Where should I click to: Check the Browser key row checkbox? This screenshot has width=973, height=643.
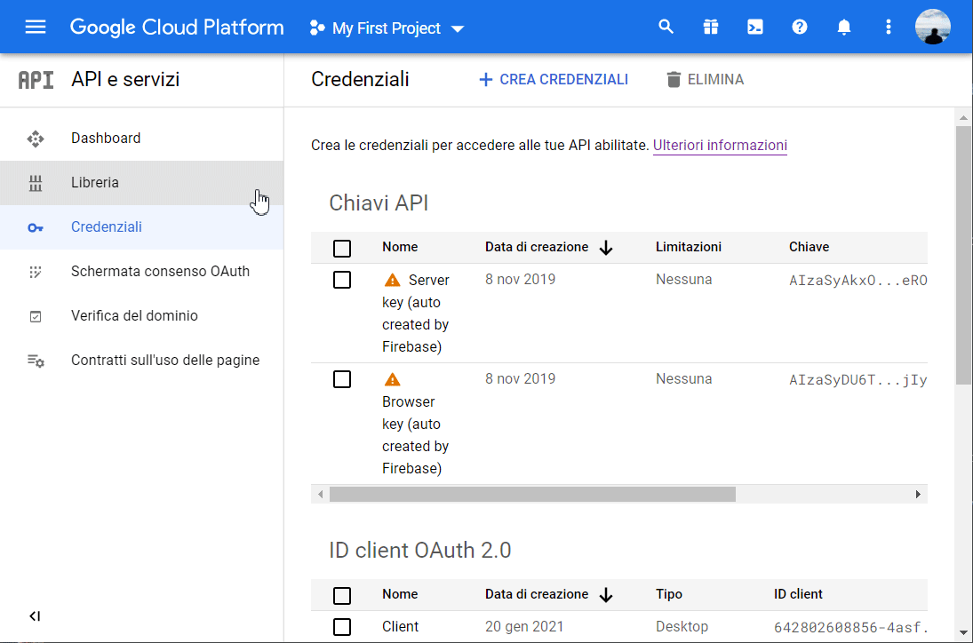point(342,379)
